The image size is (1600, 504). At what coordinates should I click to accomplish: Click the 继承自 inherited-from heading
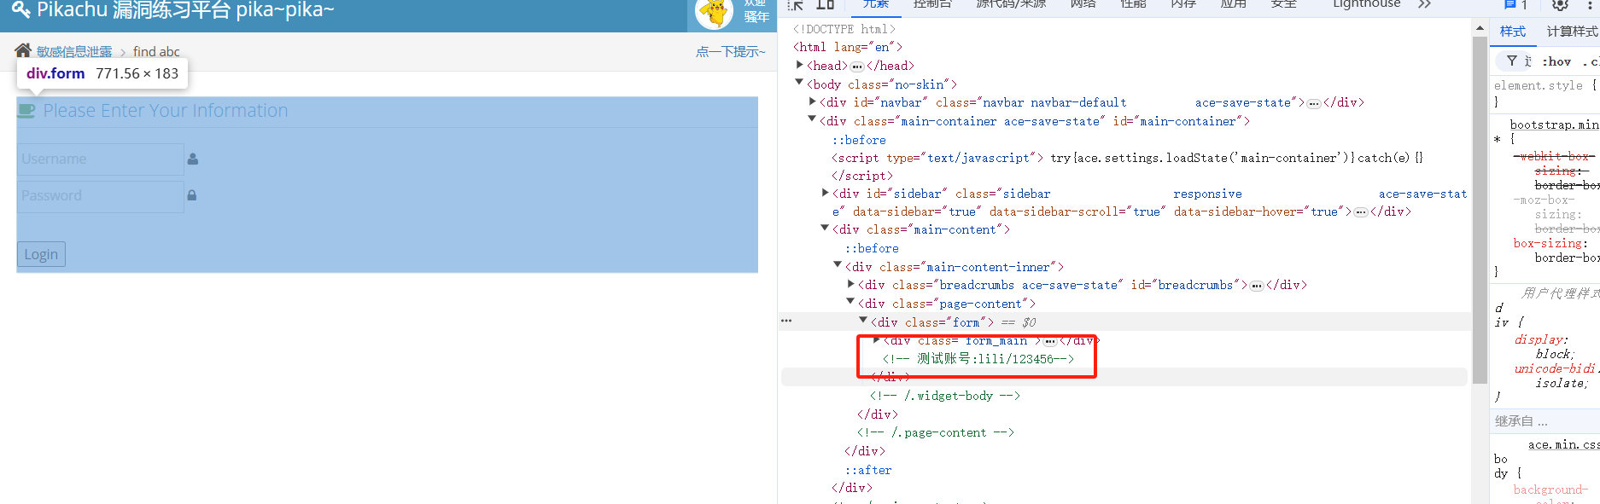pos(1521,421)
